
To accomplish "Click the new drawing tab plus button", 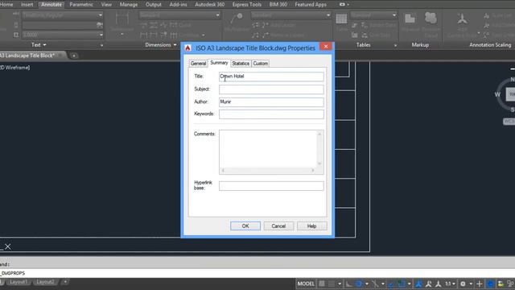I will [74, 56].
